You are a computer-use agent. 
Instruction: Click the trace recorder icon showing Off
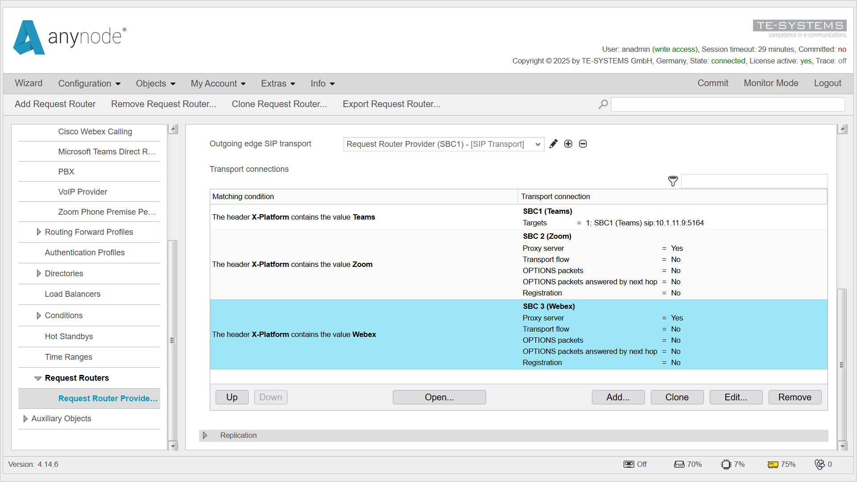[628, 464]
